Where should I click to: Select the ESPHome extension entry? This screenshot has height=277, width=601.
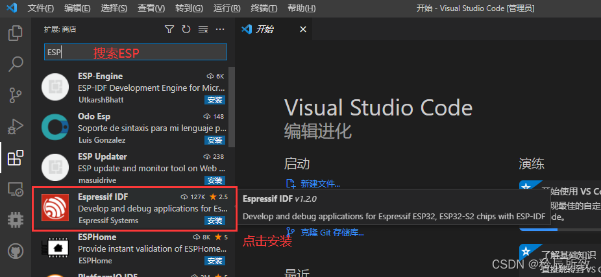click(130, 248)
